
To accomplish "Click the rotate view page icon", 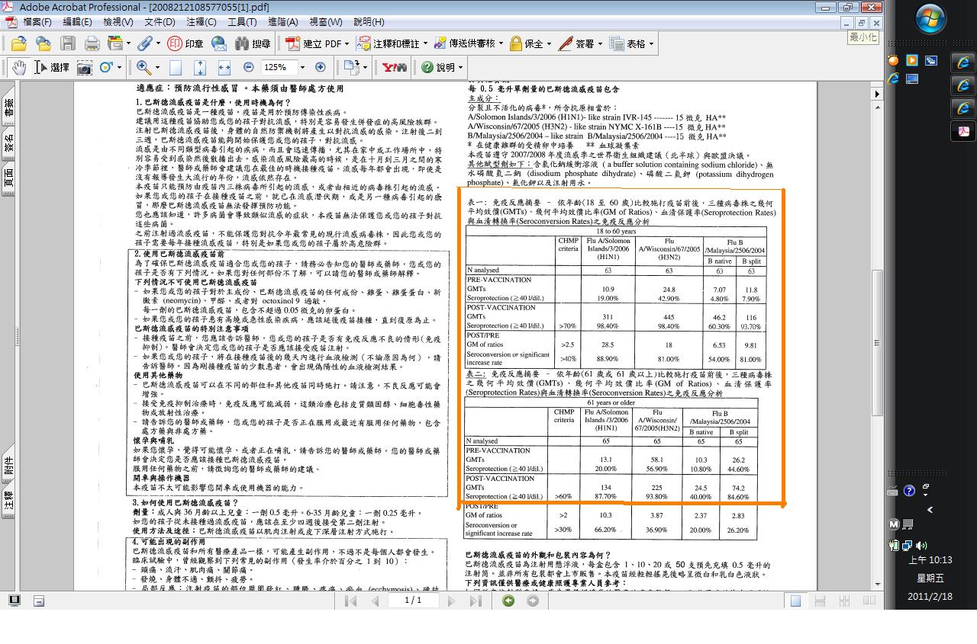I will point(351,67).
